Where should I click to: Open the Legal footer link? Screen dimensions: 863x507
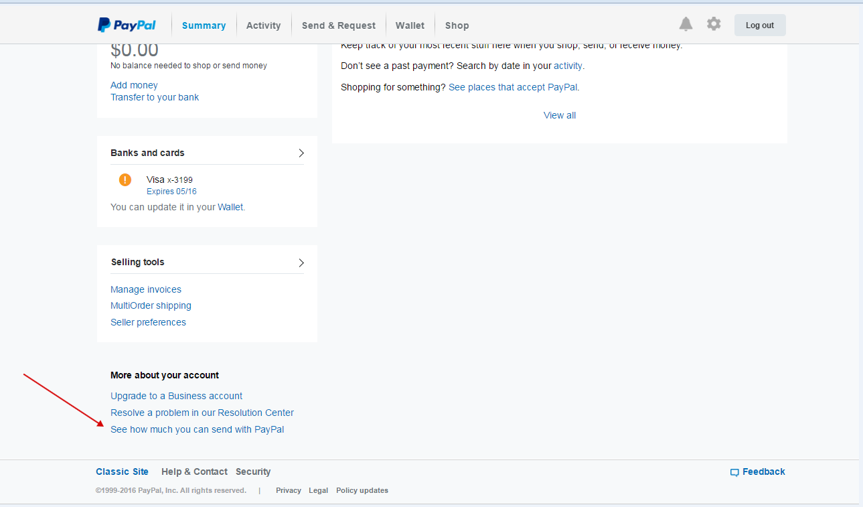(x=318, y=490)
